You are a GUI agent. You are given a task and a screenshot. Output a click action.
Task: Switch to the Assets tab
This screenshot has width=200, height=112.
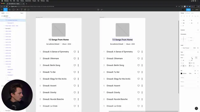[7, 13]
